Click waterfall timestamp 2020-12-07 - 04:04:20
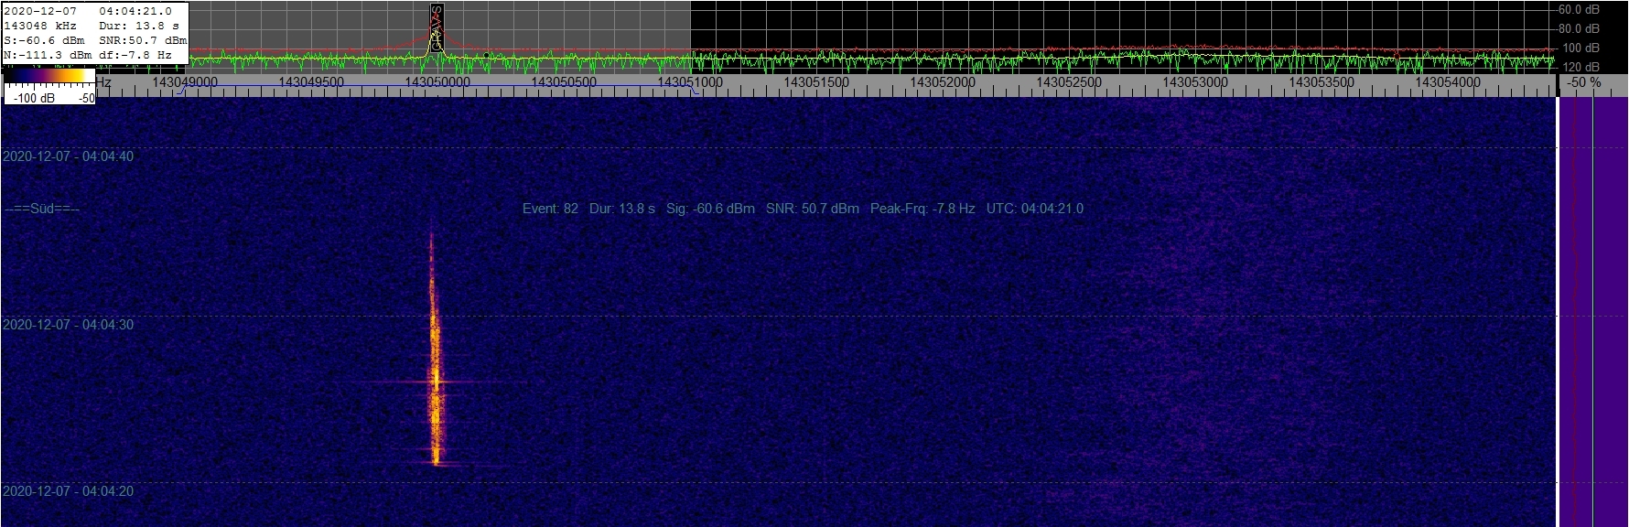This screenshot has height=527, width=1629. coord(69,491)
